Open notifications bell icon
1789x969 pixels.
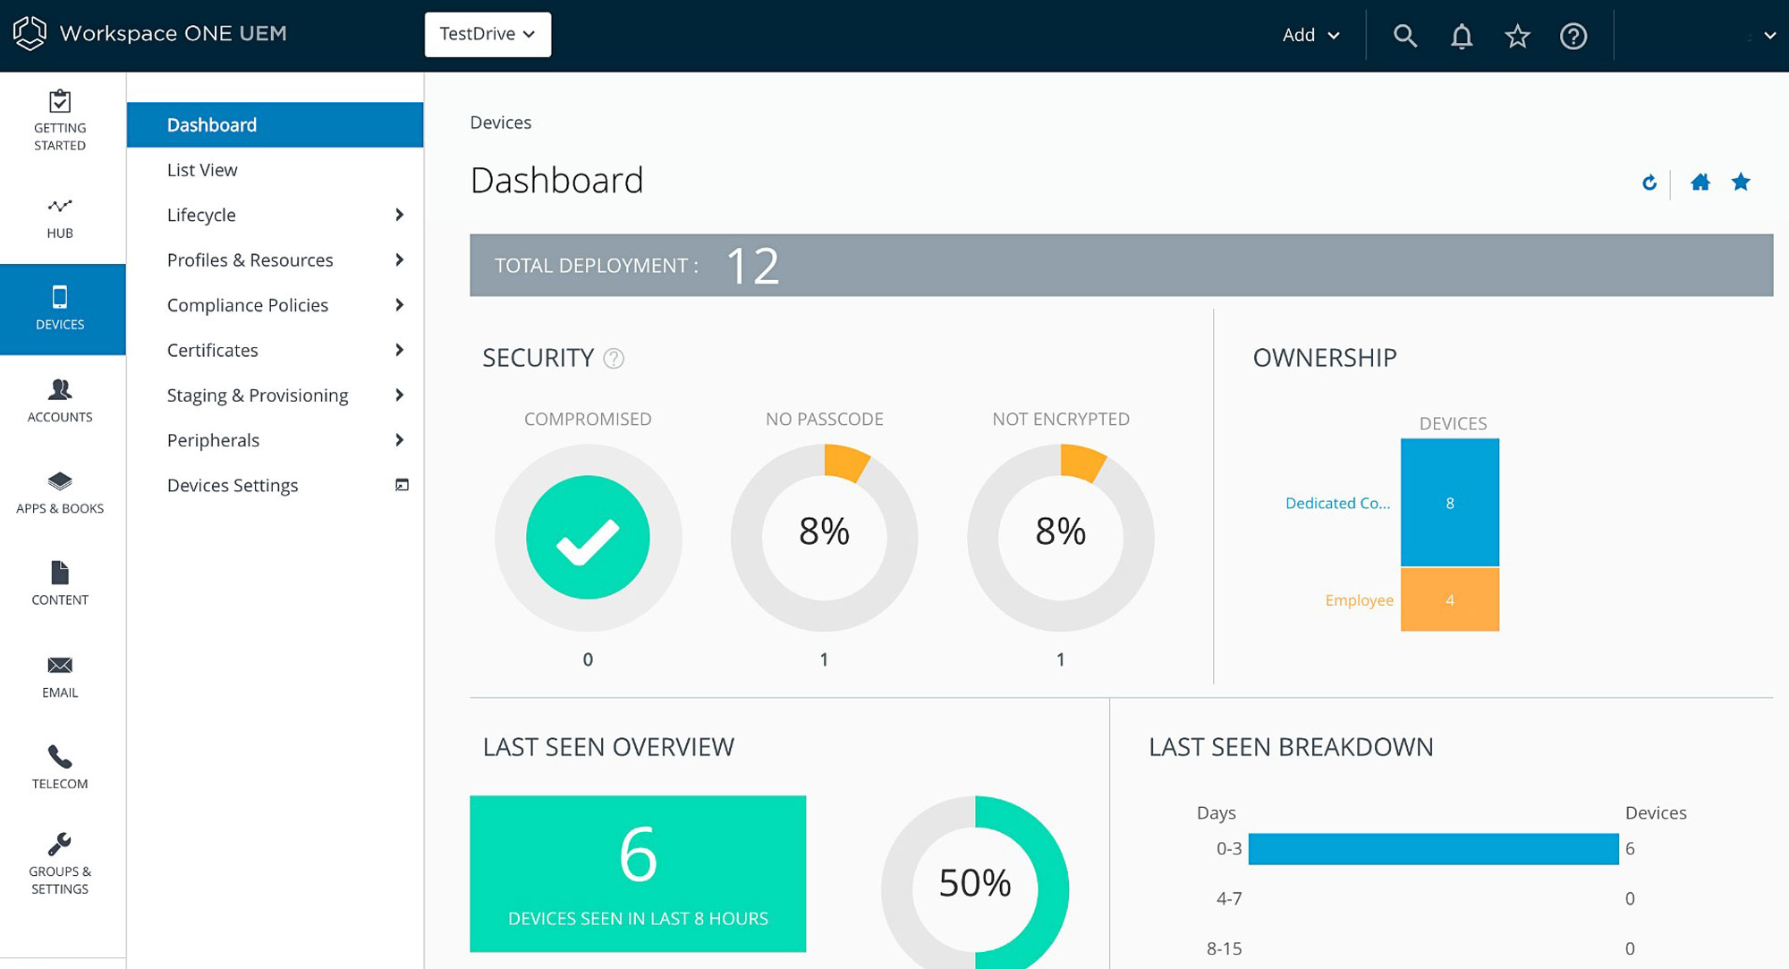click(x=1461, y=36)
